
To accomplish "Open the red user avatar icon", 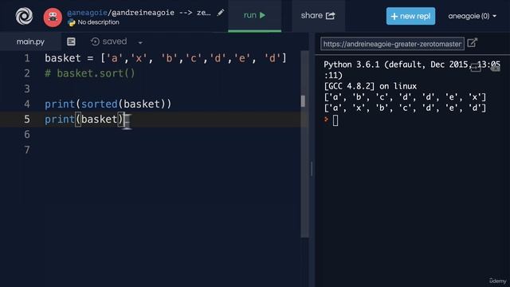I will click(53, 18).
